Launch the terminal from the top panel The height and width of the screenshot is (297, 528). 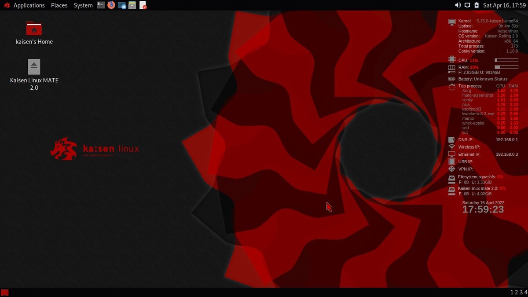[x=100, y=5]
